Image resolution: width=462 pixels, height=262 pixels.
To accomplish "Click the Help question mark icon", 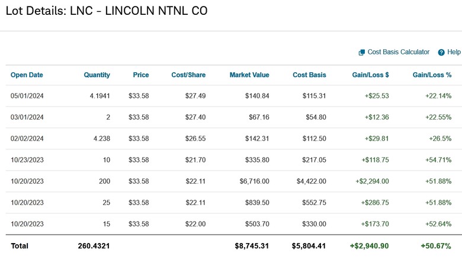I will pyautogui.click(x=441, y=52).
